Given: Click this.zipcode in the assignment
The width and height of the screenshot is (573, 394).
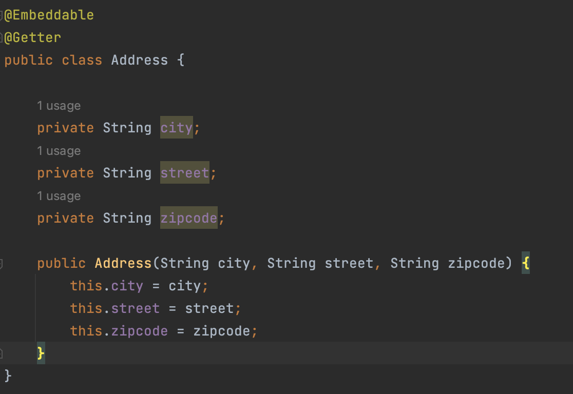Looking at the screenshot, I should (119, 331).
